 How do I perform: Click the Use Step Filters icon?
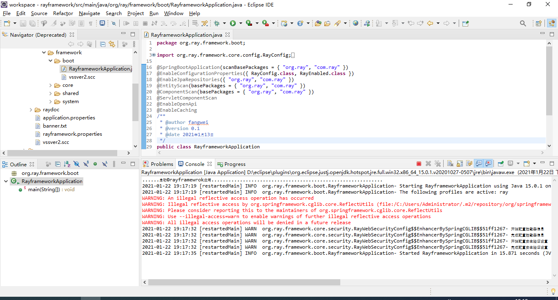point(205,23)
